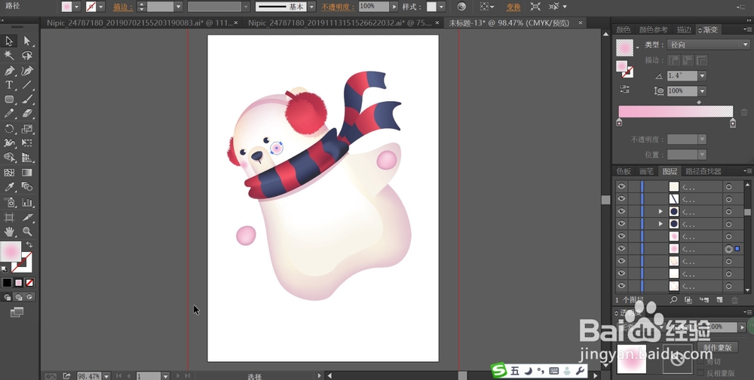Open stroke color dropdown in control bar
The image size is (754, 380).
pos(101,7)
